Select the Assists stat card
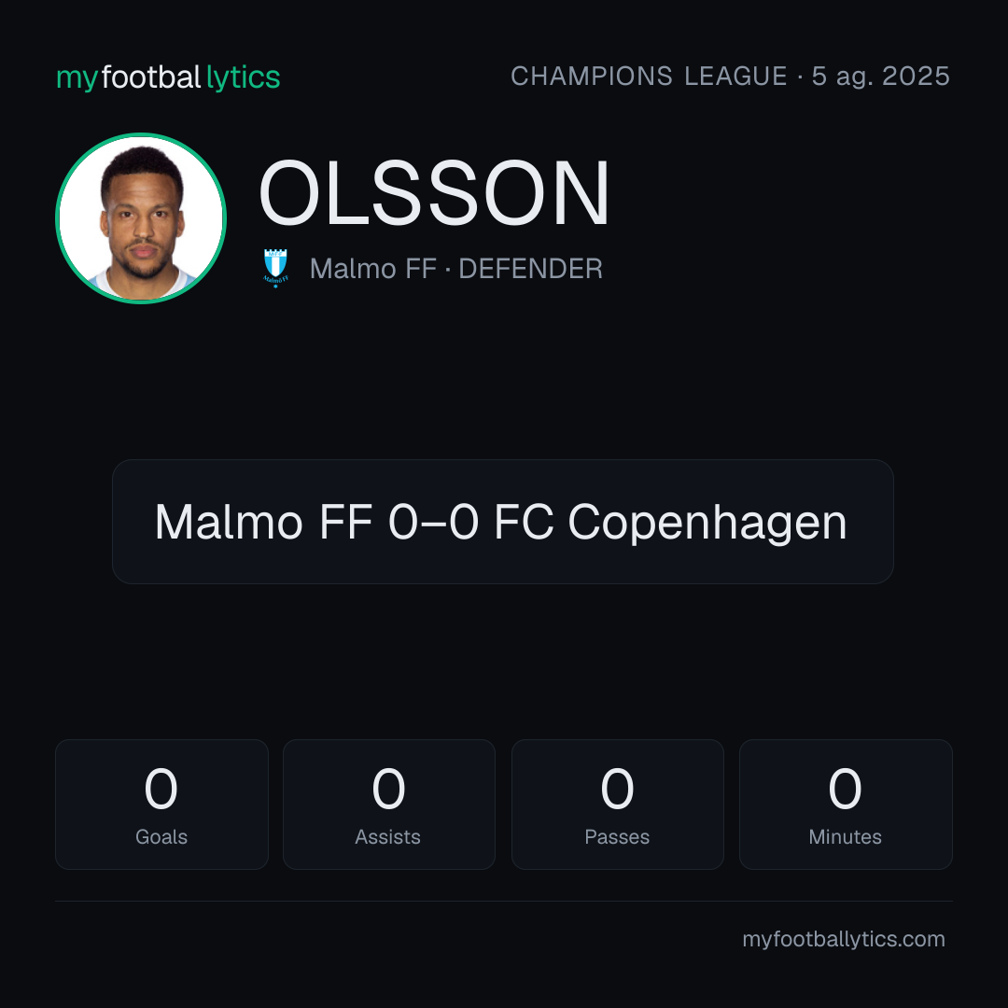Image resolution: width=1008 pixels, height=1008 pixels. 389,805
